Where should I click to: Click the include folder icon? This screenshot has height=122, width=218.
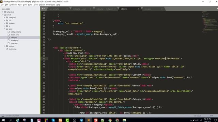click(x=7, y=23)
